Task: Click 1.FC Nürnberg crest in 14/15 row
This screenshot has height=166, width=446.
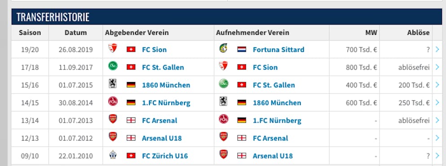Action: (113, 101)
